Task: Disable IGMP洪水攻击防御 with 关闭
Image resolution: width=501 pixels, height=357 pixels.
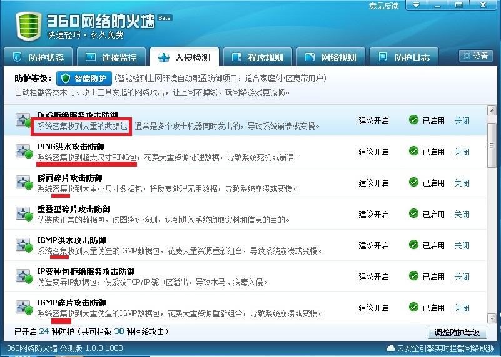Action: coord(462,246)
